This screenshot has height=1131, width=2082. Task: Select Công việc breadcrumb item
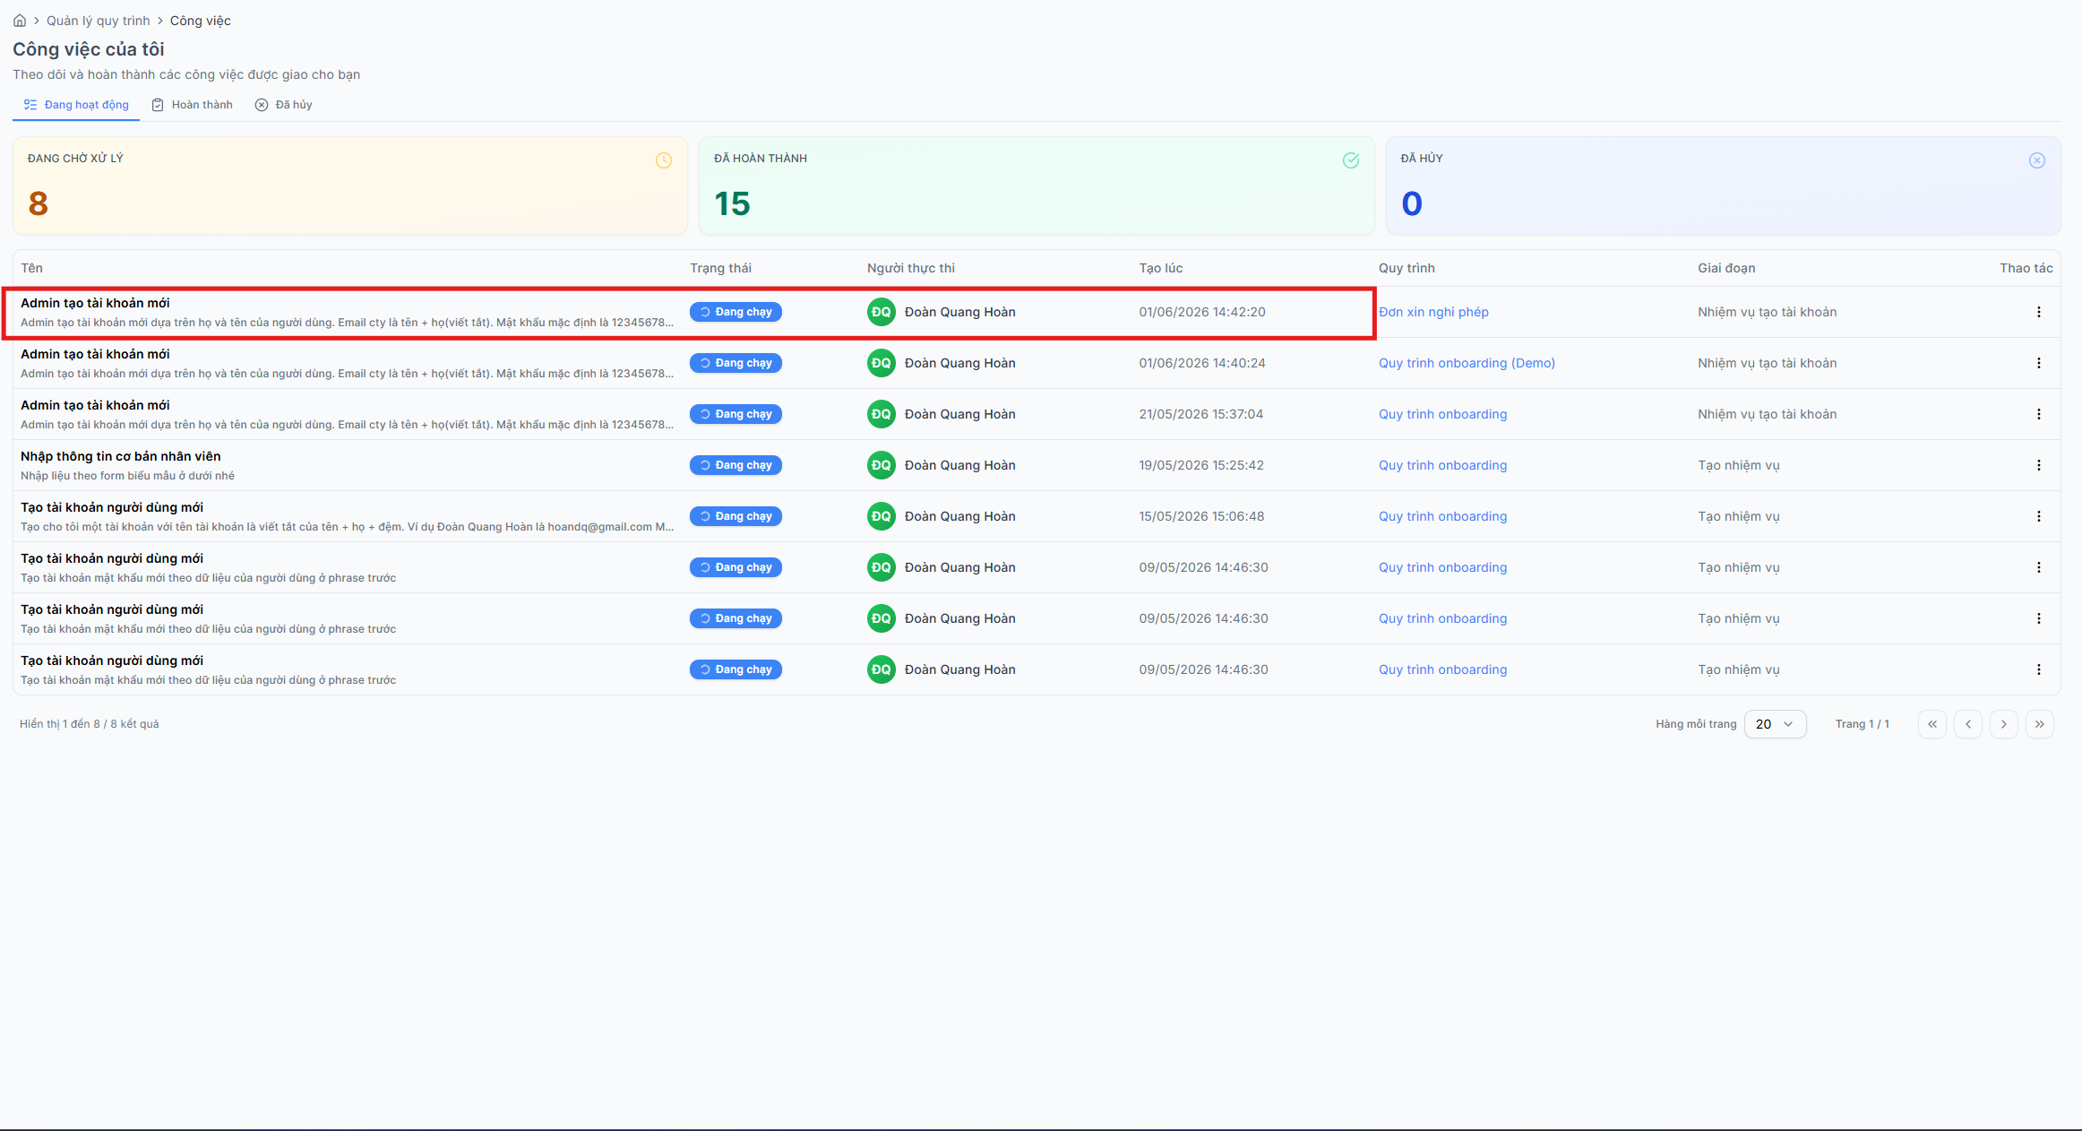pyautogui.click(x=201, y=21)
